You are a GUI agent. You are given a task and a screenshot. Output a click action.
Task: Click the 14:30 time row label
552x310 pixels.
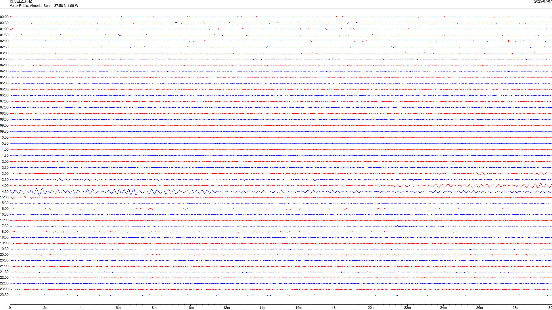coord(4,192)
